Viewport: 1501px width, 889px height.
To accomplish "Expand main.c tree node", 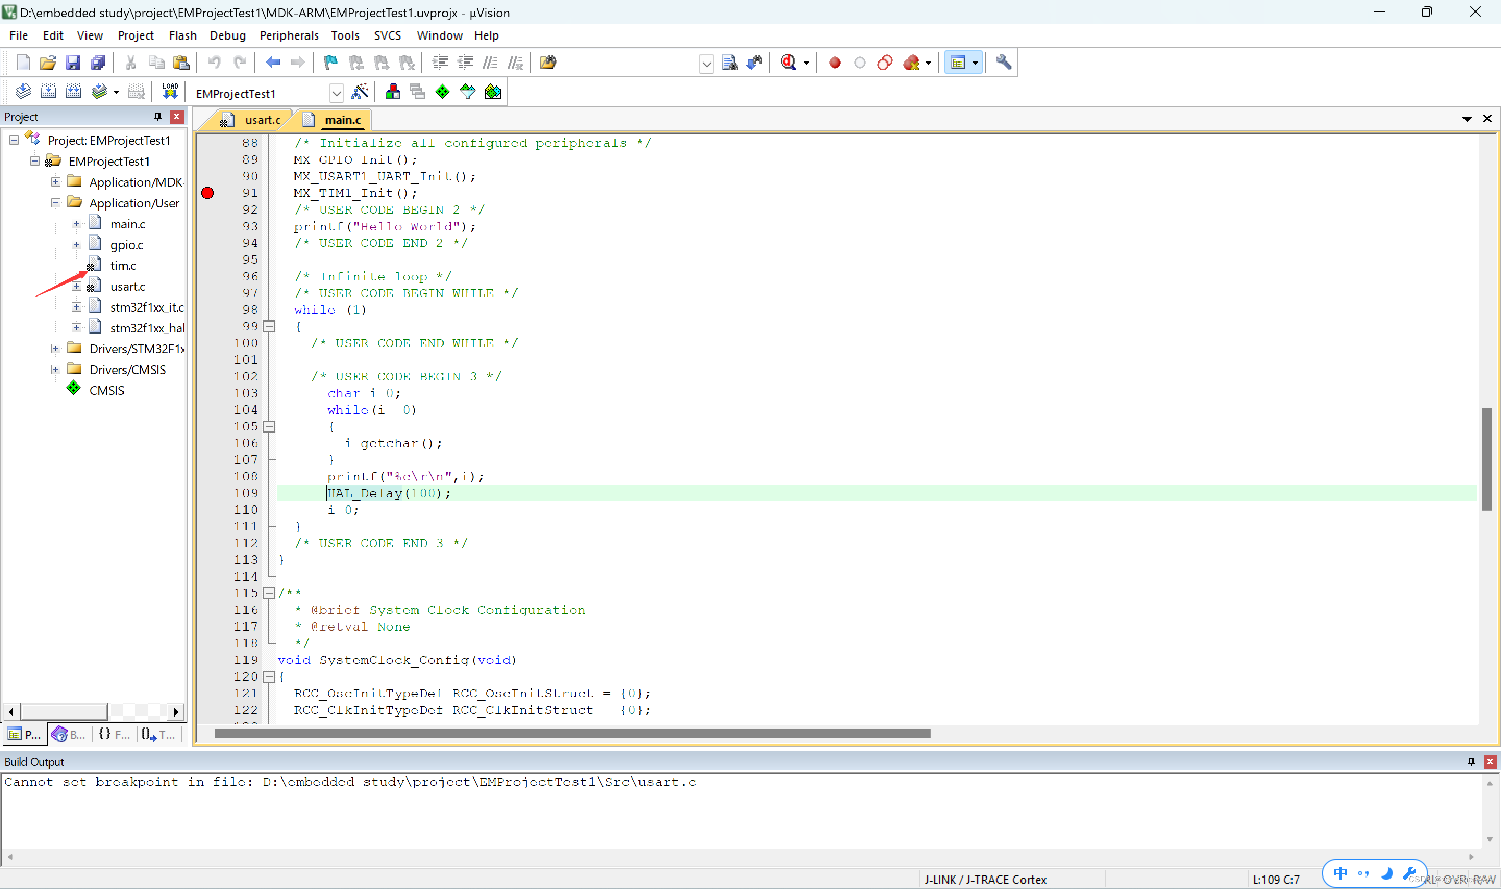I will tap(76, 224).
